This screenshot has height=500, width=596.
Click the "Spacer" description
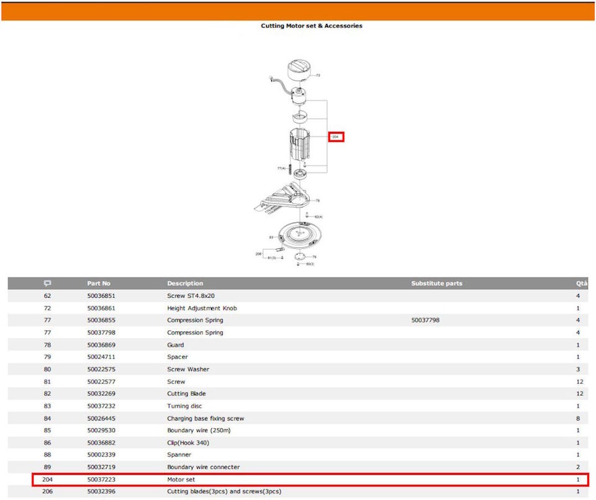pyautogui.click(x=178, y=357)
